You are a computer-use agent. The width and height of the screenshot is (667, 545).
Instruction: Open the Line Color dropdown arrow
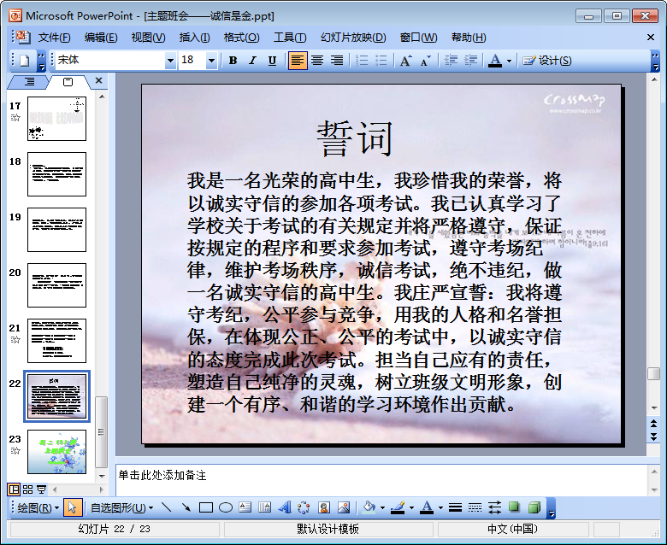(x=411, y=508)
